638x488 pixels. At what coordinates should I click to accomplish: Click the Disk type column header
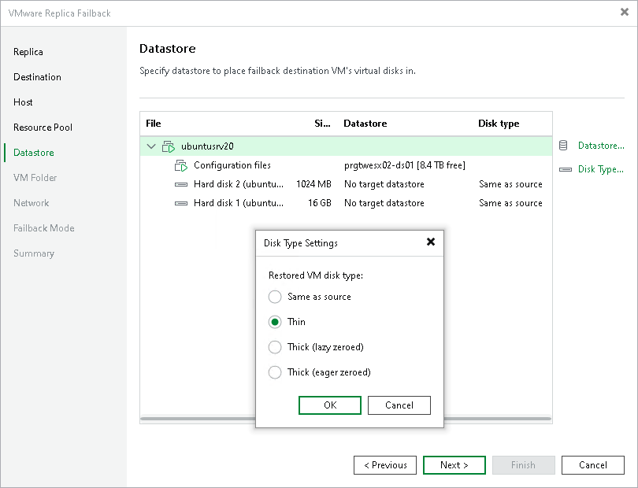point(499,124)
